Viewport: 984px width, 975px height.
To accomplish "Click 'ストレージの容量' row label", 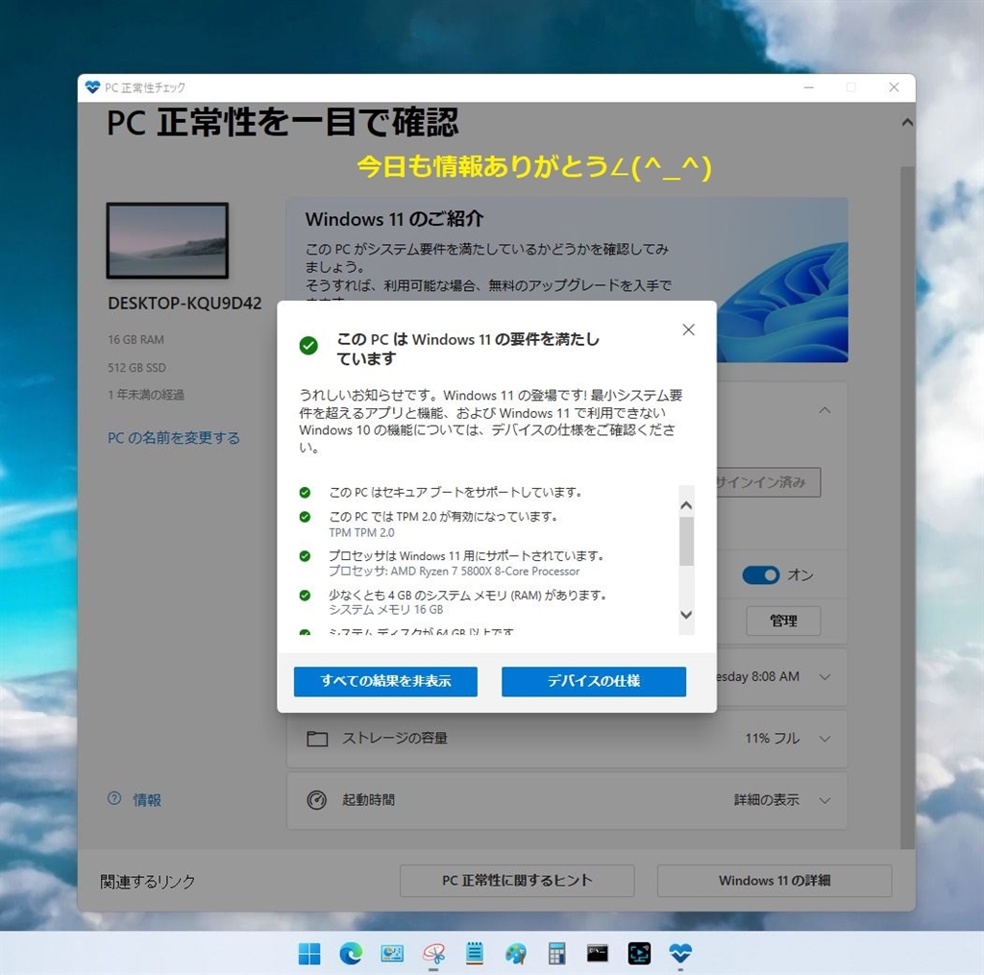I will click(395, 739).
